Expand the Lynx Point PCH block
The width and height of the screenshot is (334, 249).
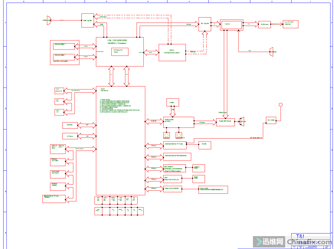(120, 141)
